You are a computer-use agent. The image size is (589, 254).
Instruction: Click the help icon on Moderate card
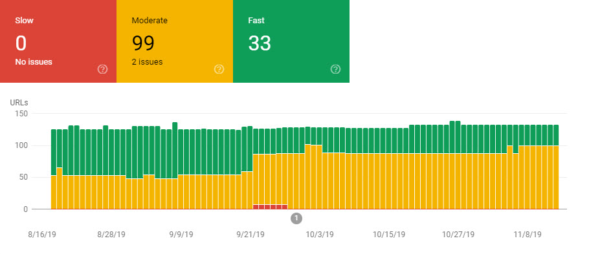[219, 69]
